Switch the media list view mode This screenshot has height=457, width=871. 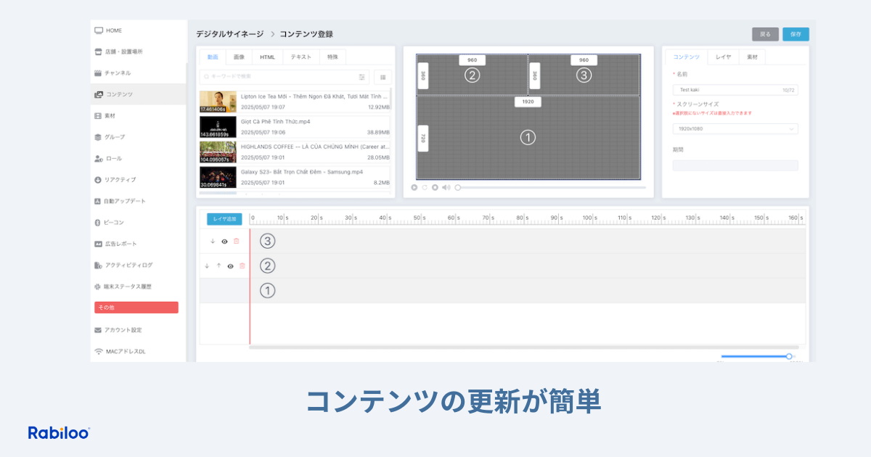[383, 76]
